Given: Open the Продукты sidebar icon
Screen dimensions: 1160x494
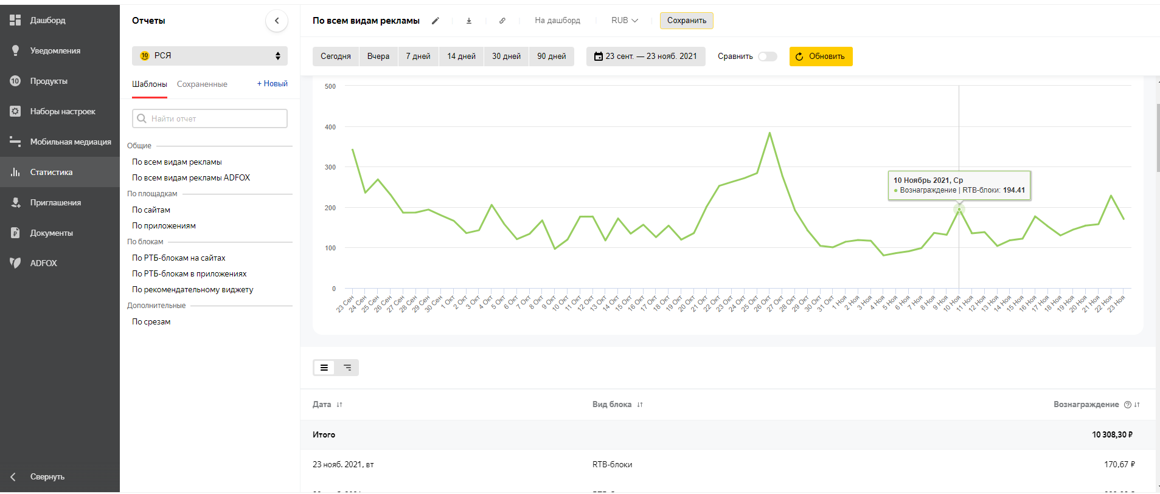Looking at the screenshot, I should (x=15, y=81).
